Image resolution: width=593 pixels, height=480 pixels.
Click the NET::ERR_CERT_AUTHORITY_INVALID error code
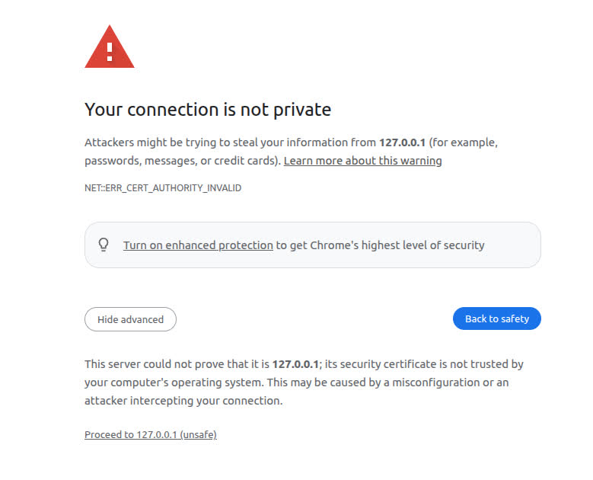163,187
